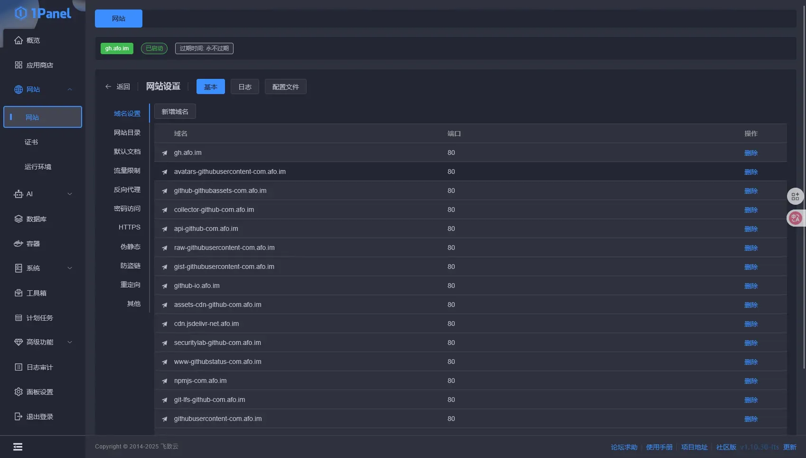Viewport: 806px width, 458px height.
Task: Open the toolbox icon
Action: pos(19,293)
